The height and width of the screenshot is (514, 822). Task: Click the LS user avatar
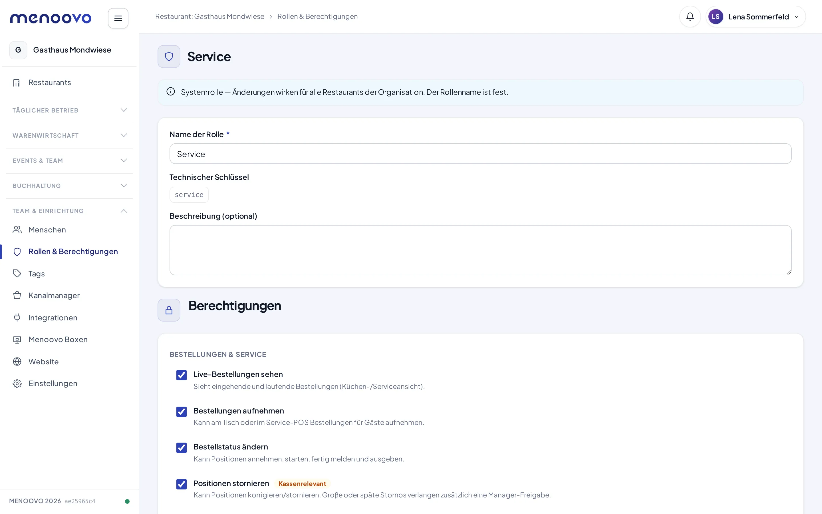click(x=715, y=17)
